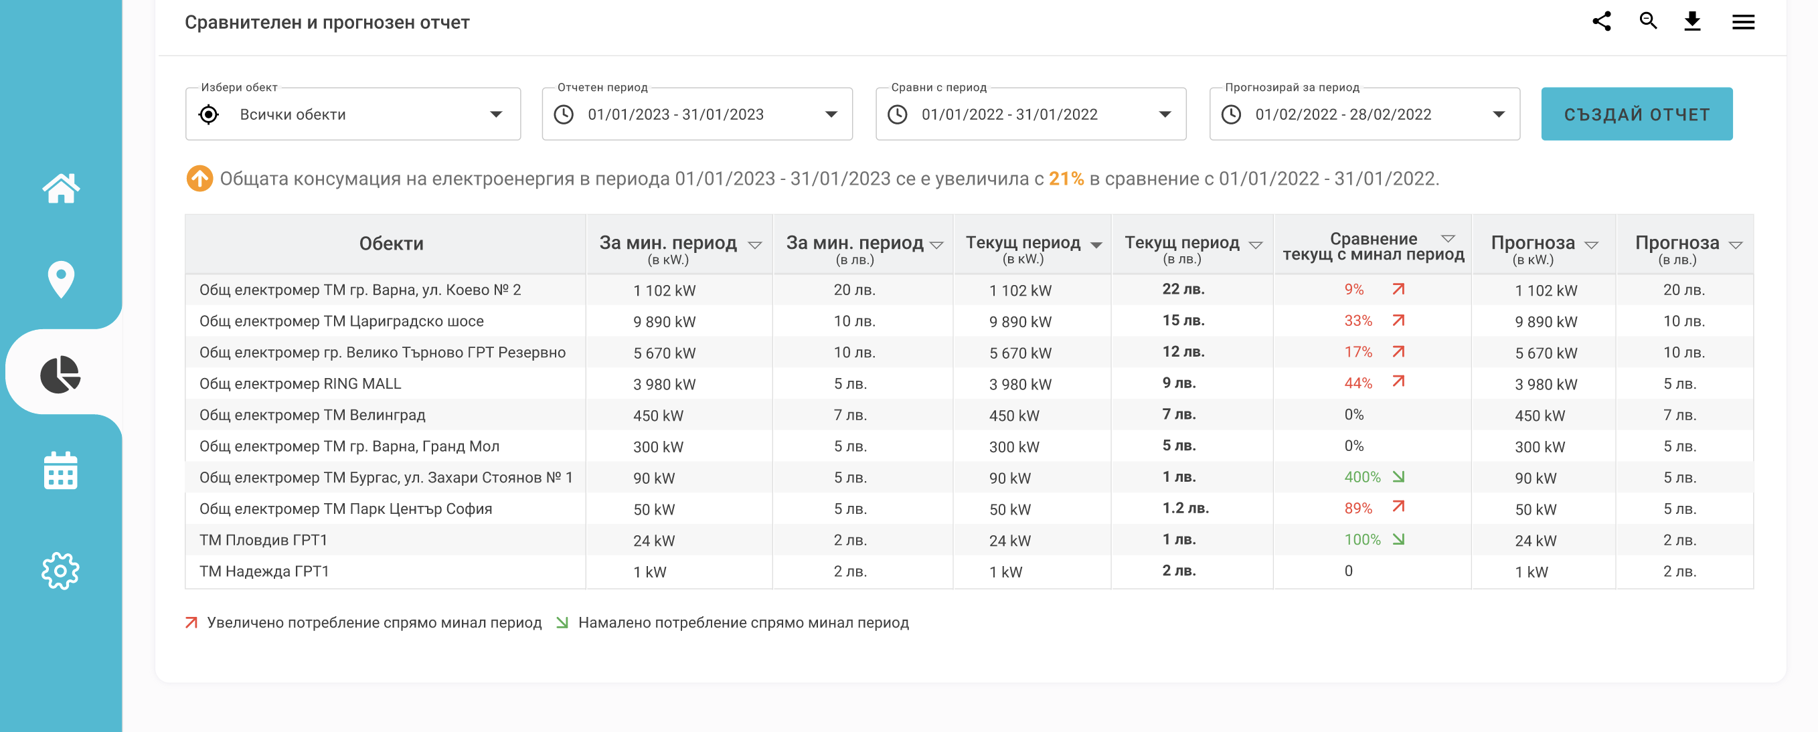Image resolution: width=1818 pixels, height=732 pixels.
Task: Click the target icon in object selector
Action: tap(209, 114)
